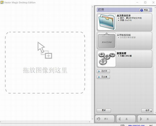Click the blue question mark help button
This screenshot has height=126, width=156.
coord(144,10)
